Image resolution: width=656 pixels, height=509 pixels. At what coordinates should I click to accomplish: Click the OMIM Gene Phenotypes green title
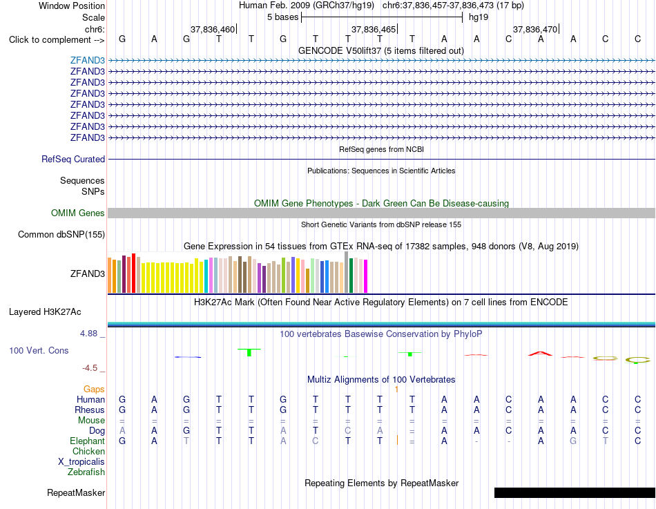(382, 204)
